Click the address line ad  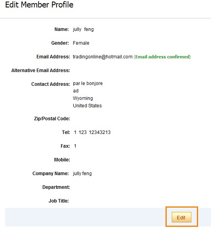76,91
